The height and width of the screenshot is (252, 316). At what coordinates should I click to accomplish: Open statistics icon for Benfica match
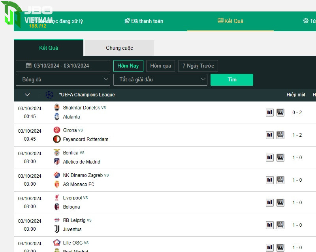click(x=270, y=158)
